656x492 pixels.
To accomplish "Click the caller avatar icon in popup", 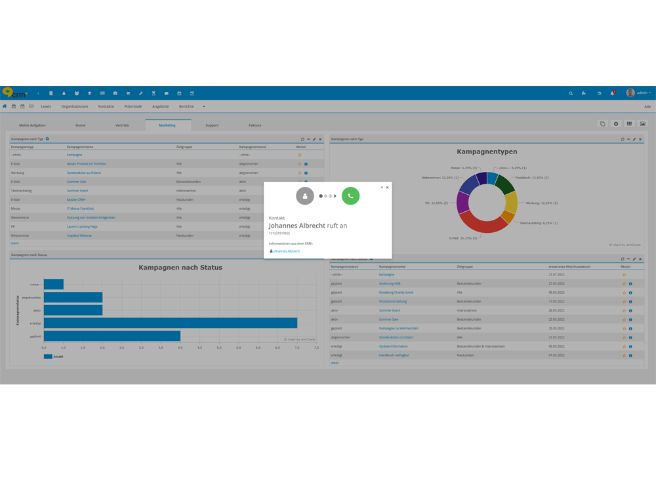I will 305,195.
